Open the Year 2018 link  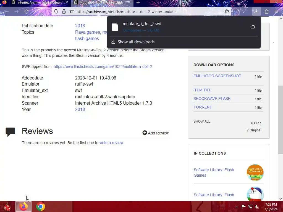coord(80,109)
